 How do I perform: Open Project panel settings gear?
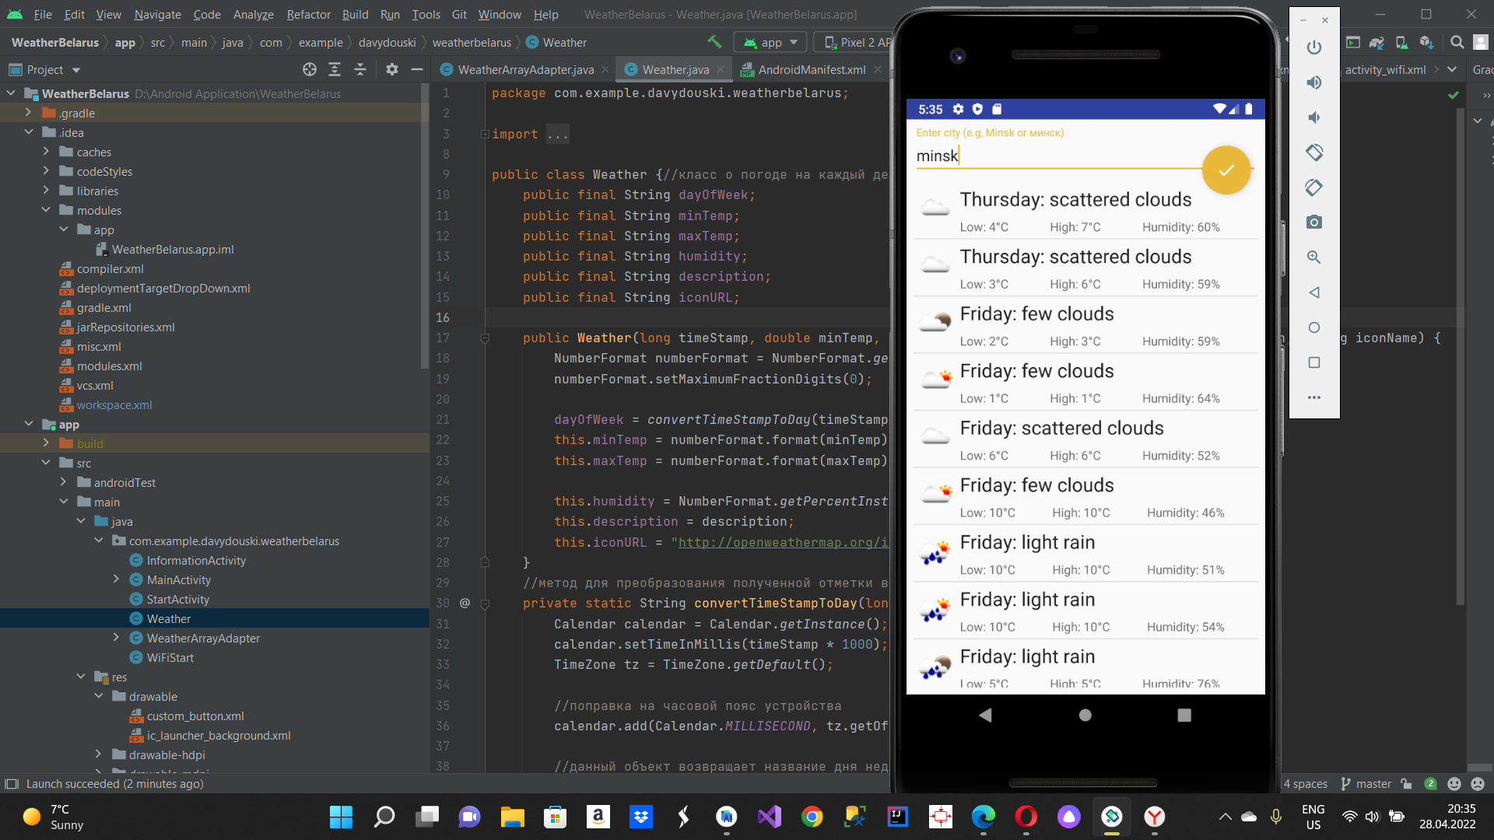click(x=392, y=69)
